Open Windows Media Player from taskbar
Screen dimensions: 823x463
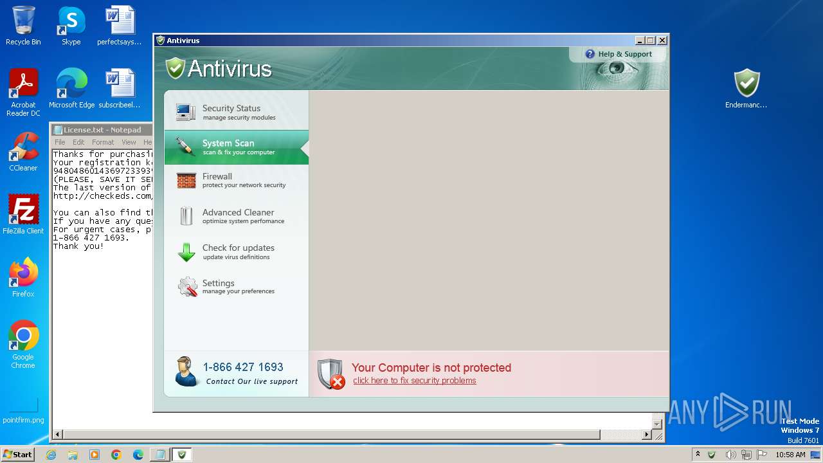[95, 455]
